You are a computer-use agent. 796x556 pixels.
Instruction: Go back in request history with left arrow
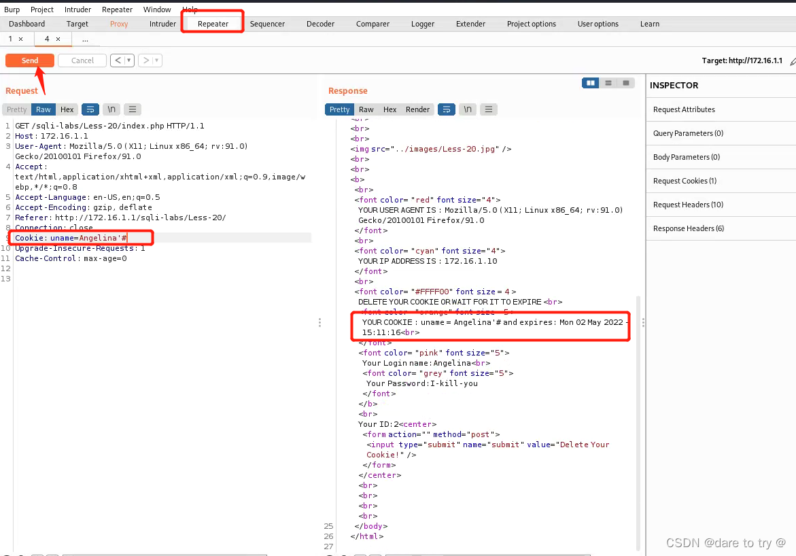click(117, 60)
